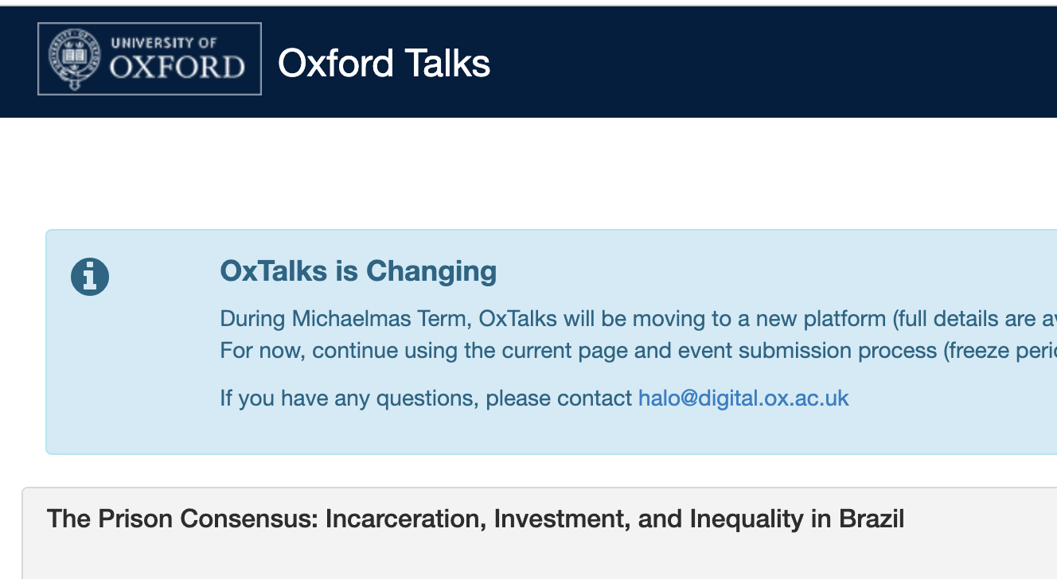Click the Oxford crest emblem in the logo
The image size is (1057, 579).
coord(75,59)
